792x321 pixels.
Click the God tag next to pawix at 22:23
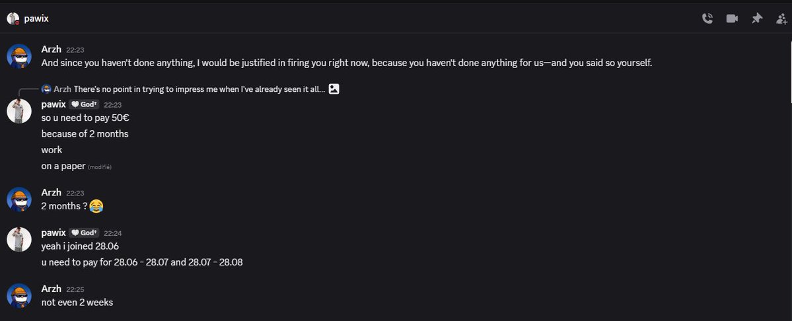tap(84, 104)
